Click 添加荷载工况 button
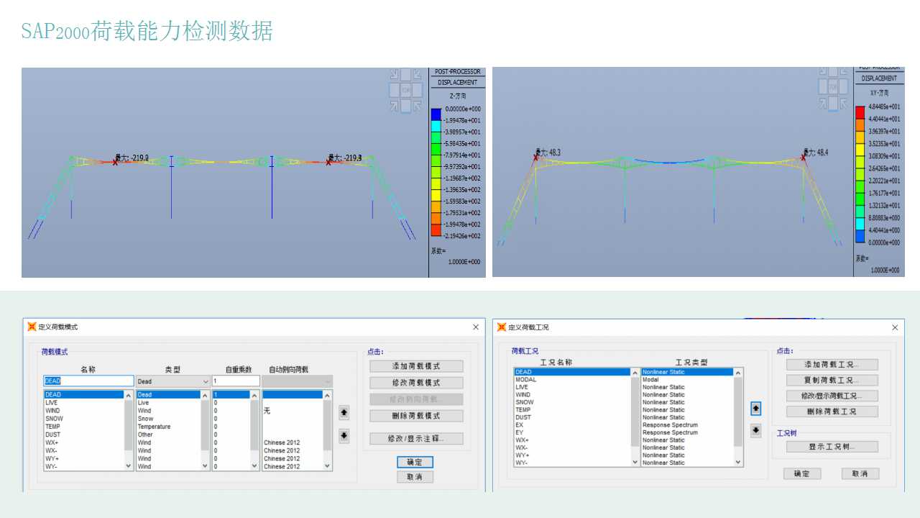 tap(832, 365)
